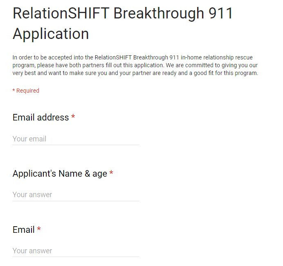Click the red asterisk beside the Email label
Viewport: 283px width, 266px height.
39,230
